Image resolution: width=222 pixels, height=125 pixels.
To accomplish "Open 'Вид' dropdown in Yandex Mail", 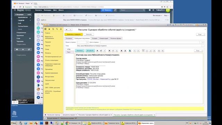I will 166,15.
